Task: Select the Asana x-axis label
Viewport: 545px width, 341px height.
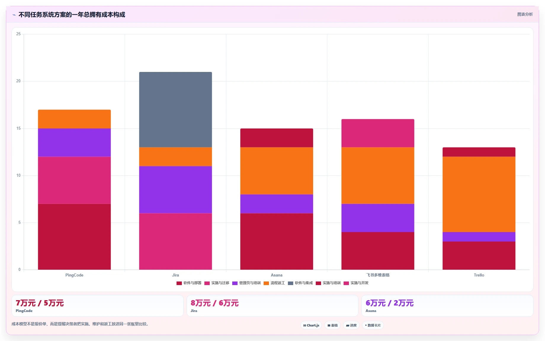Action: [277, 275]
